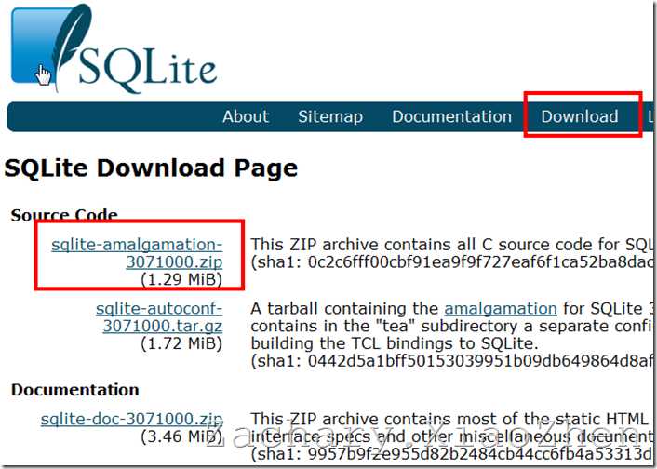657x469 pixels.
Task: Click text 'building the TCL bindings to SQLite.'
Action: (x=395, y=343)
